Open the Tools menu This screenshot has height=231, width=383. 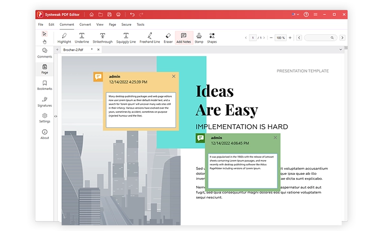(140, 25)
